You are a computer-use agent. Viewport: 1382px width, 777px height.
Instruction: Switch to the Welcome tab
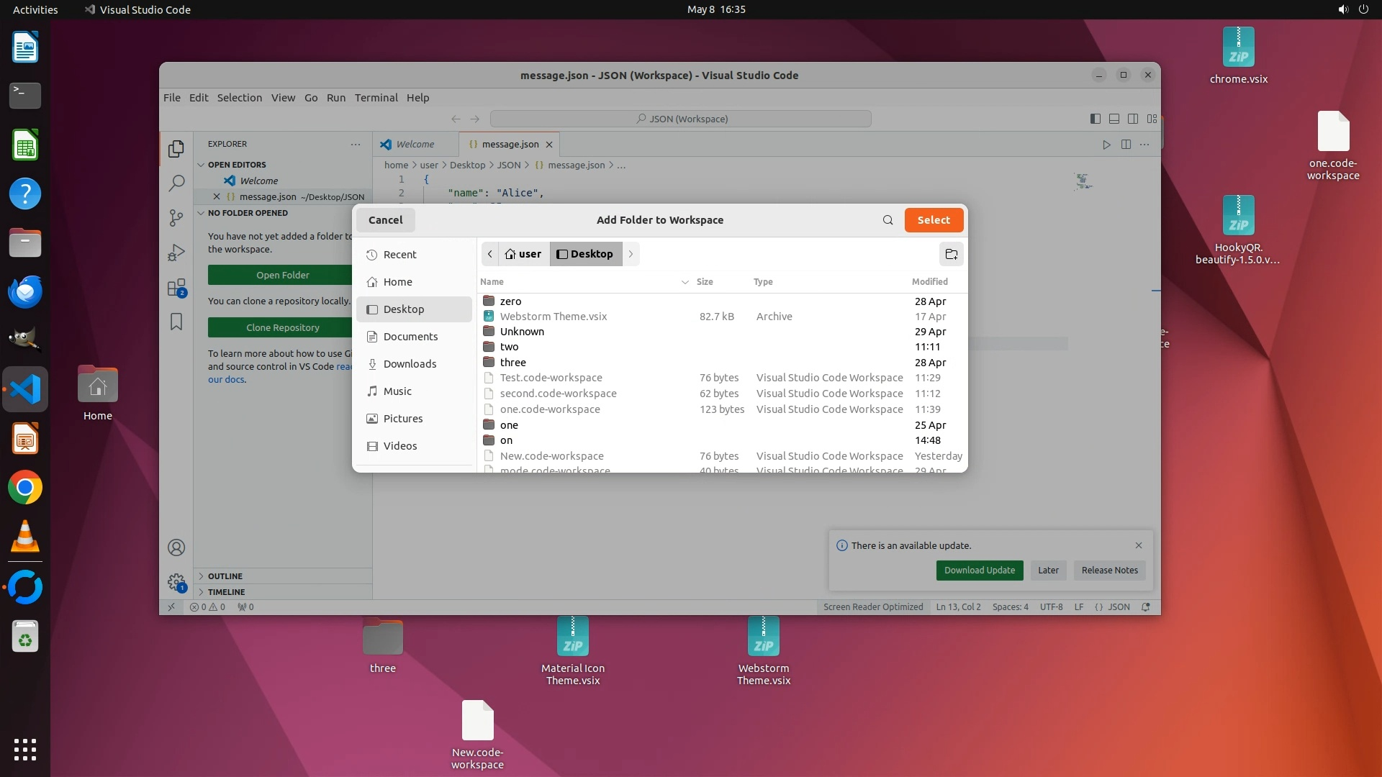(415, 145)
